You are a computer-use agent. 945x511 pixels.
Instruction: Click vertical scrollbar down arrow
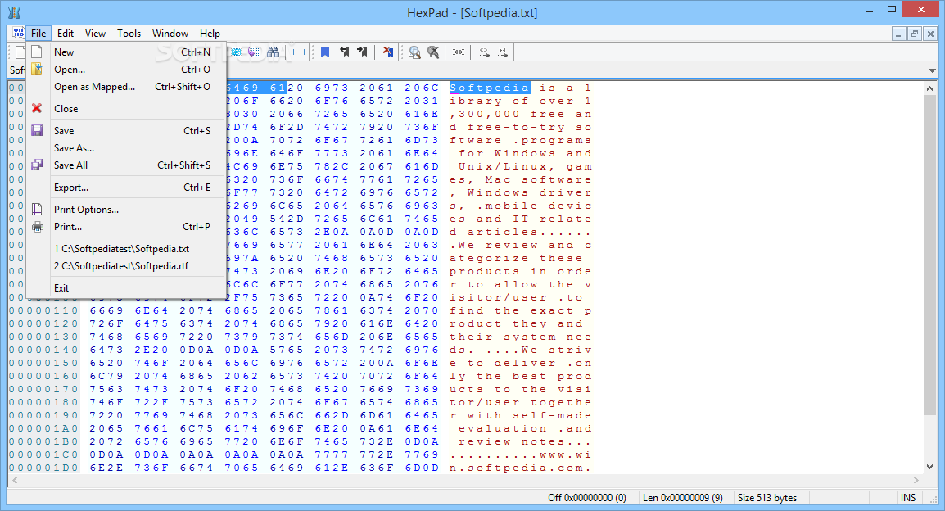pos(929,467)
